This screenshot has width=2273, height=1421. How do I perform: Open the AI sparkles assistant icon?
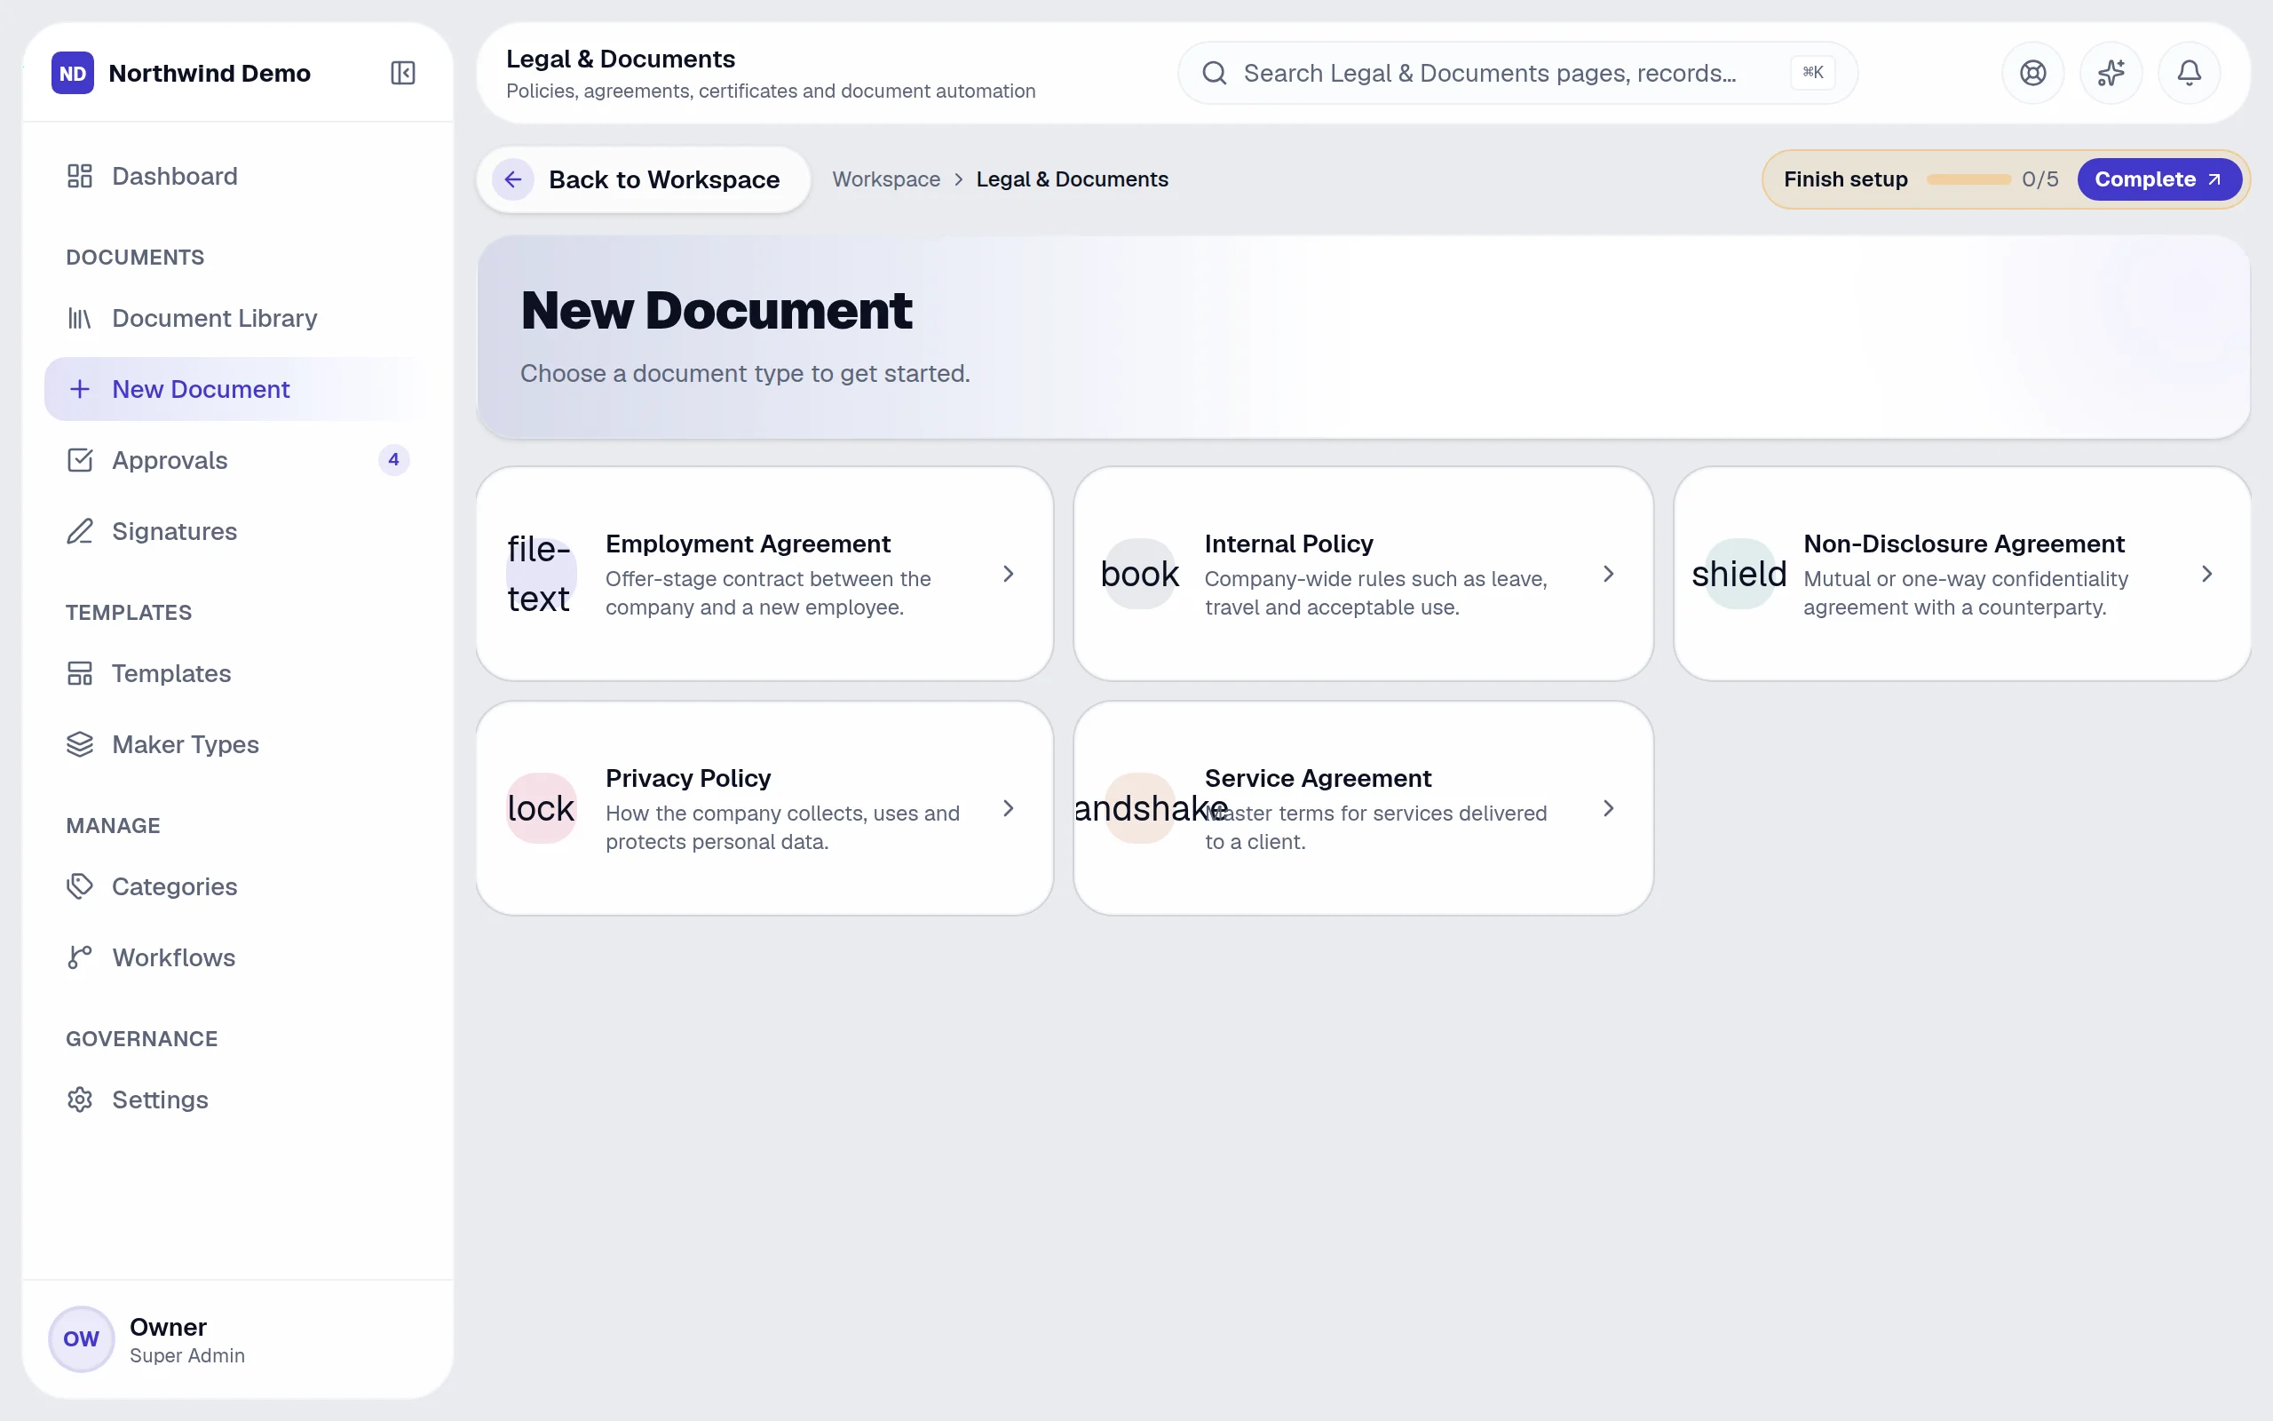coord(2111,72)
